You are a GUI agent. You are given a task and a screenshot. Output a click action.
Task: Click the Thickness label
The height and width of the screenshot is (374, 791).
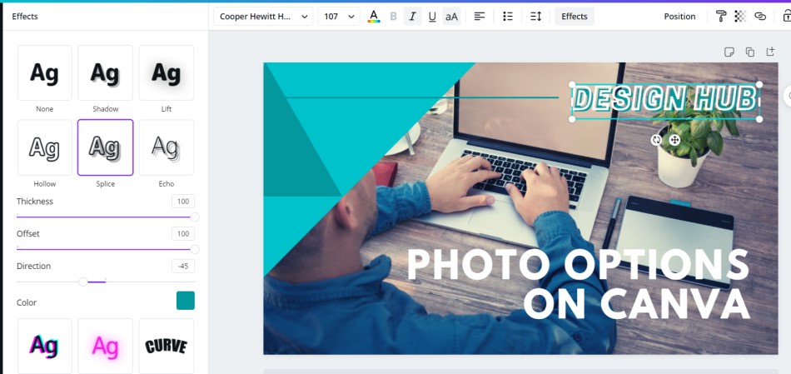pos(35,202)
